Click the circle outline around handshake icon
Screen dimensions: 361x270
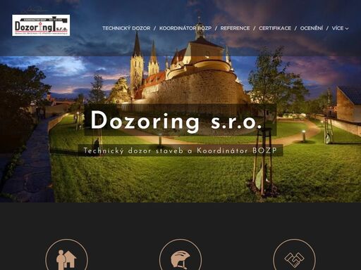(294, 255)
